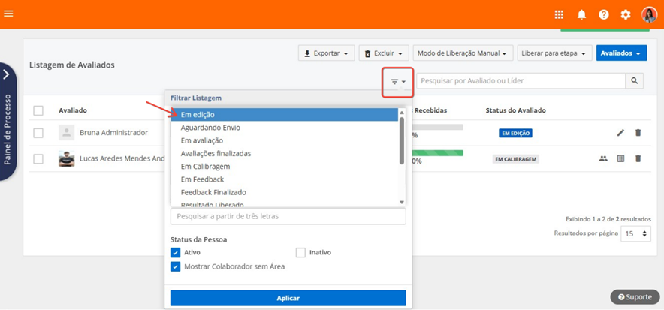Check the Inativo checkbox
Viewport: 664px width, 310px height.
[301, 253]
